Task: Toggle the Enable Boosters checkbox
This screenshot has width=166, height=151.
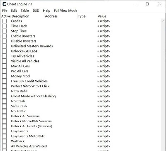Action: tap(4, 36)
